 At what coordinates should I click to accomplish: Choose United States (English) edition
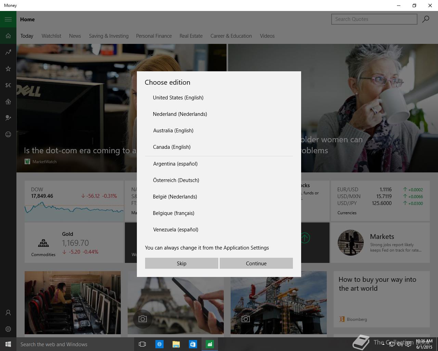click(219, 98)
